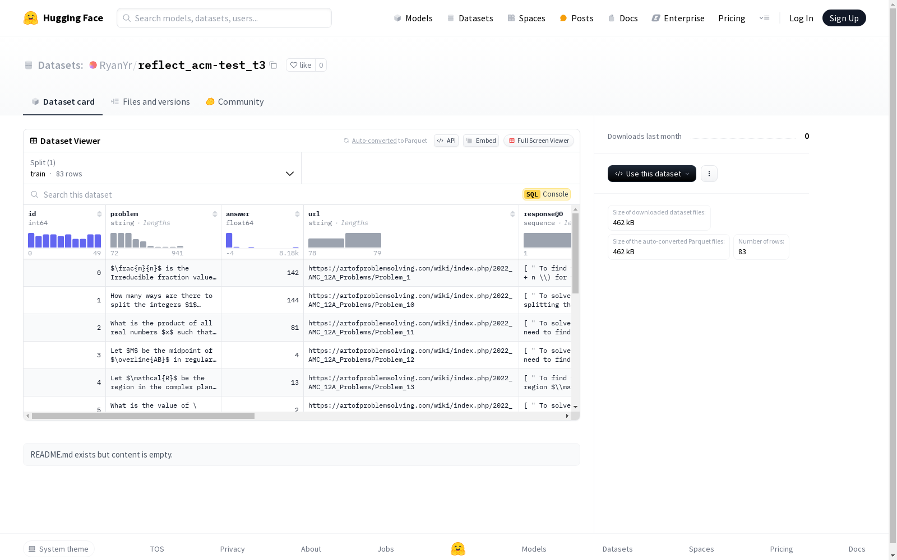Go to Spaces in top navigation
897x560 pixels.
point(526,18)
